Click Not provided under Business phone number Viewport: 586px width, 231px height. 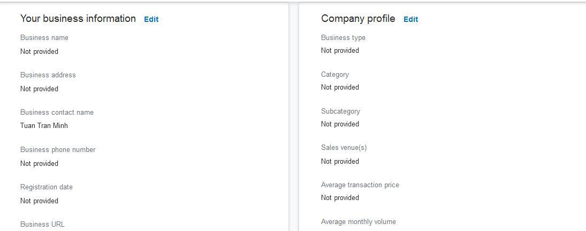tap(39, 164)
